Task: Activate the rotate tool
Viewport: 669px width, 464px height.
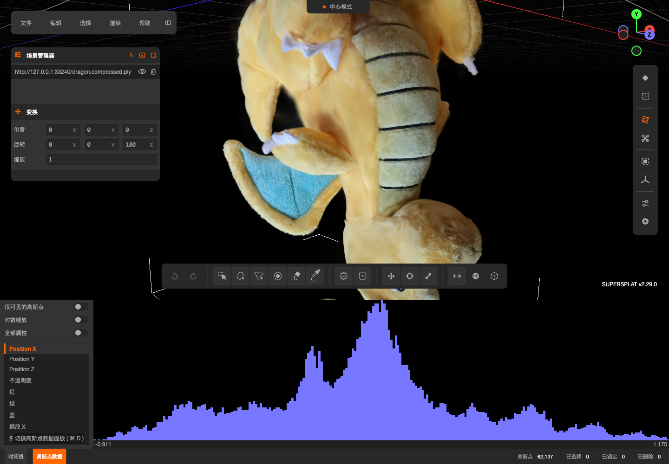Action: click(410, 276)
